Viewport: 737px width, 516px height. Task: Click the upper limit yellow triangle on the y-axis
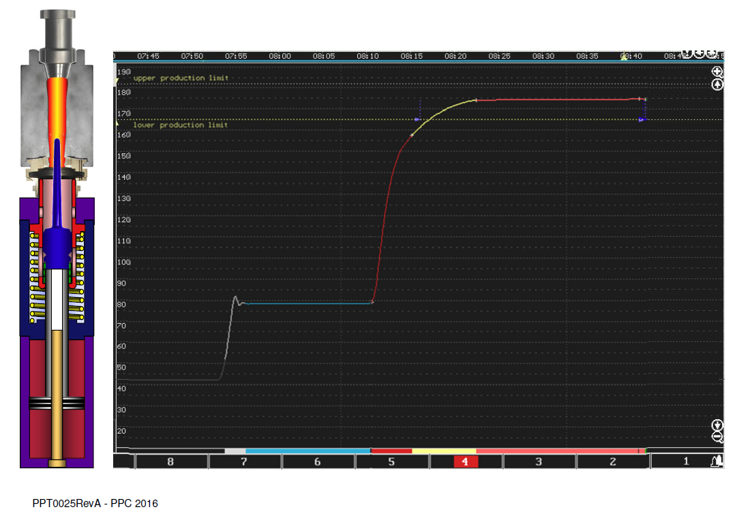coord(117,81)
